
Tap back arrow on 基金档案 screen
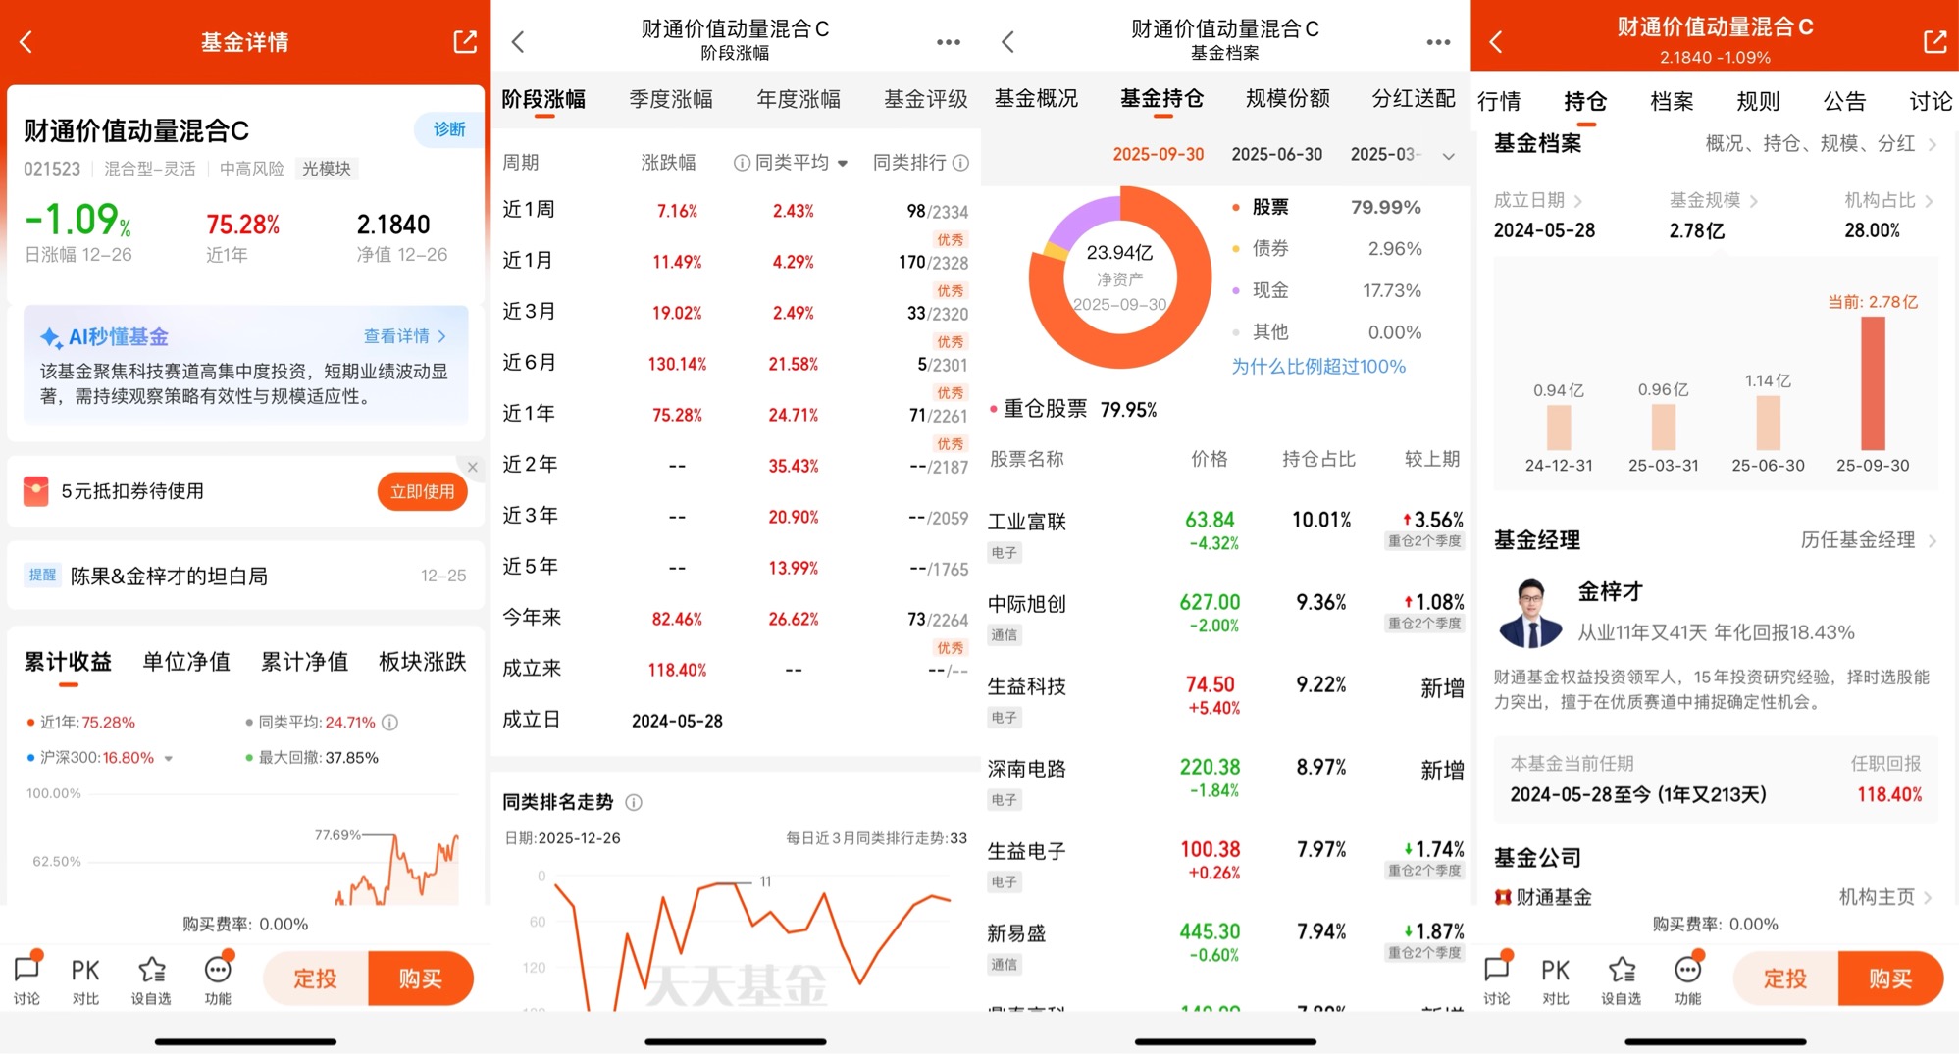[x=1007, y=42]
